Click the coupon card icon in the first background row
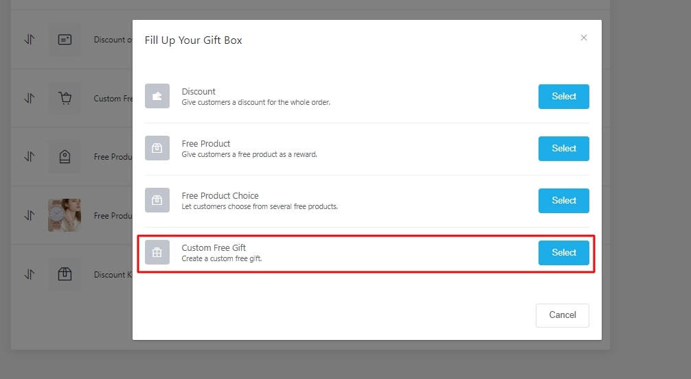 click(x=65, y=40)
